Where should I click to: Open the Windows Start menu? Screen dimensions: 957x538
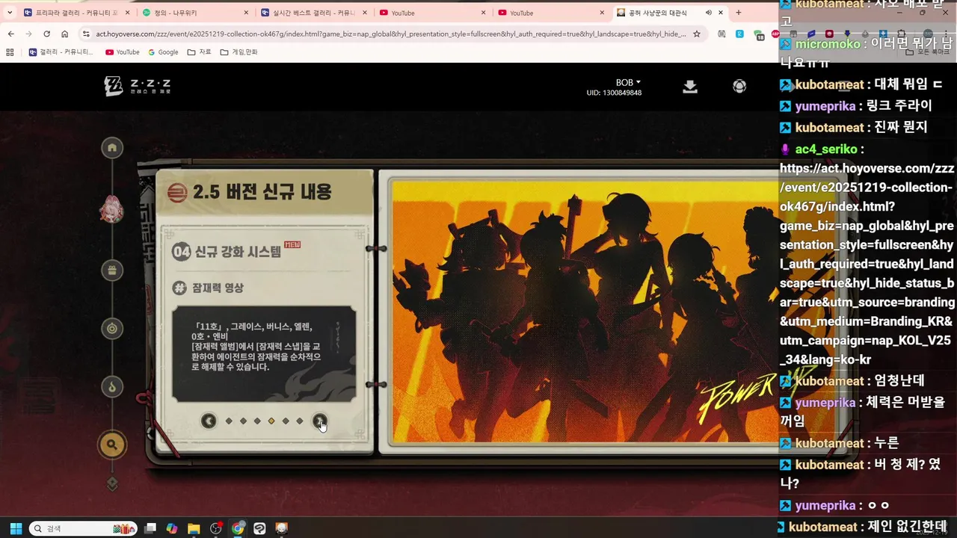pos(16,528)
